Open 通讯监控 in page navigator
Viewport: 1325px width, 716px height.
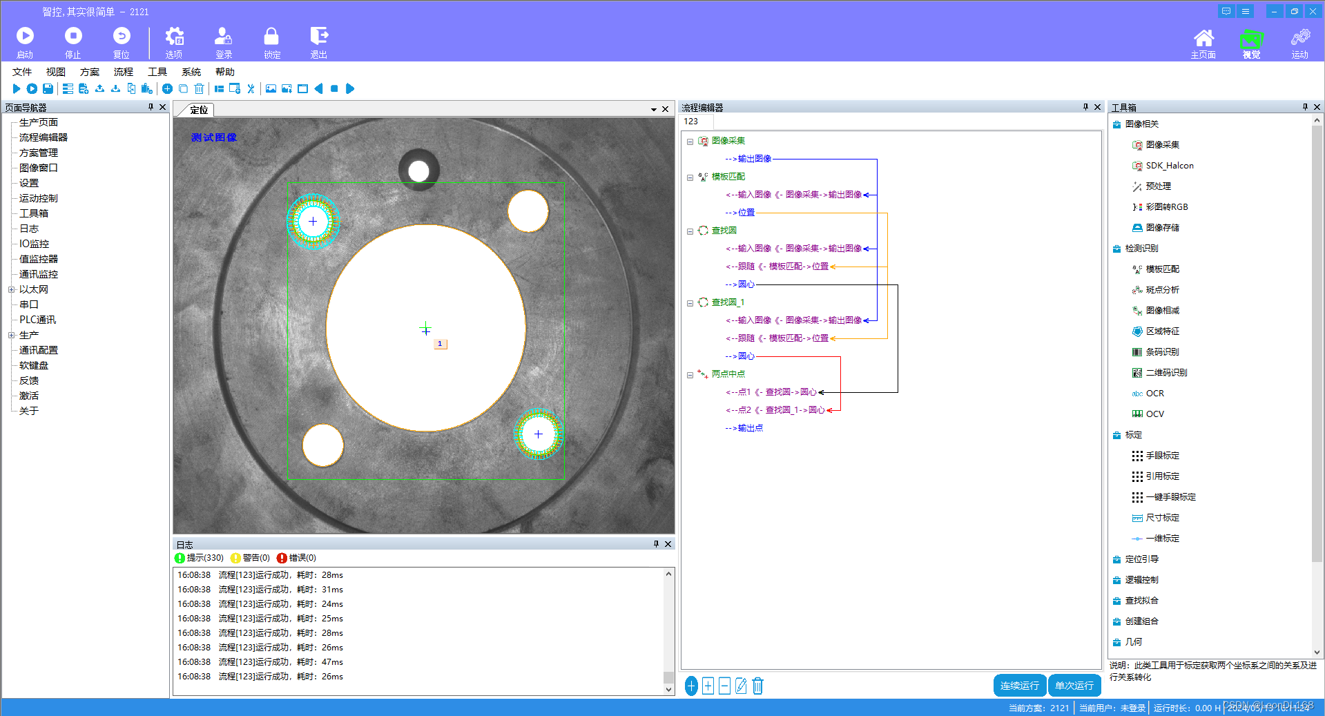(39, 274)
